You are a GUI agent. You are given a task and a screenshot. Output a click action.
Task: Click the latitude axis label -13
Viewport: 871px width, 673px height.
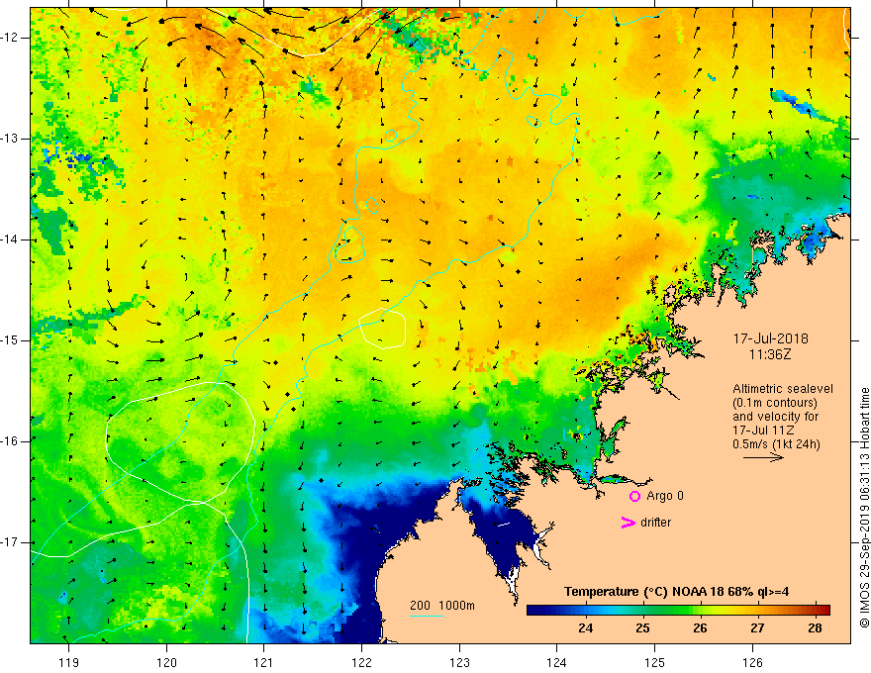tap(11, 139)
